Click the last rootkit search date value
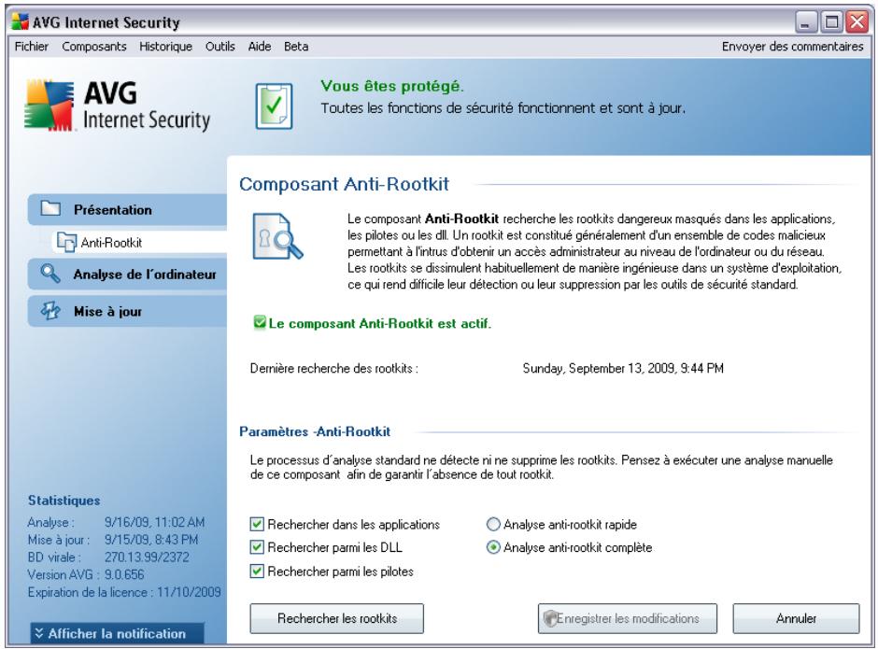The height and width of the screenshot is (649, 878). (623, 369)
